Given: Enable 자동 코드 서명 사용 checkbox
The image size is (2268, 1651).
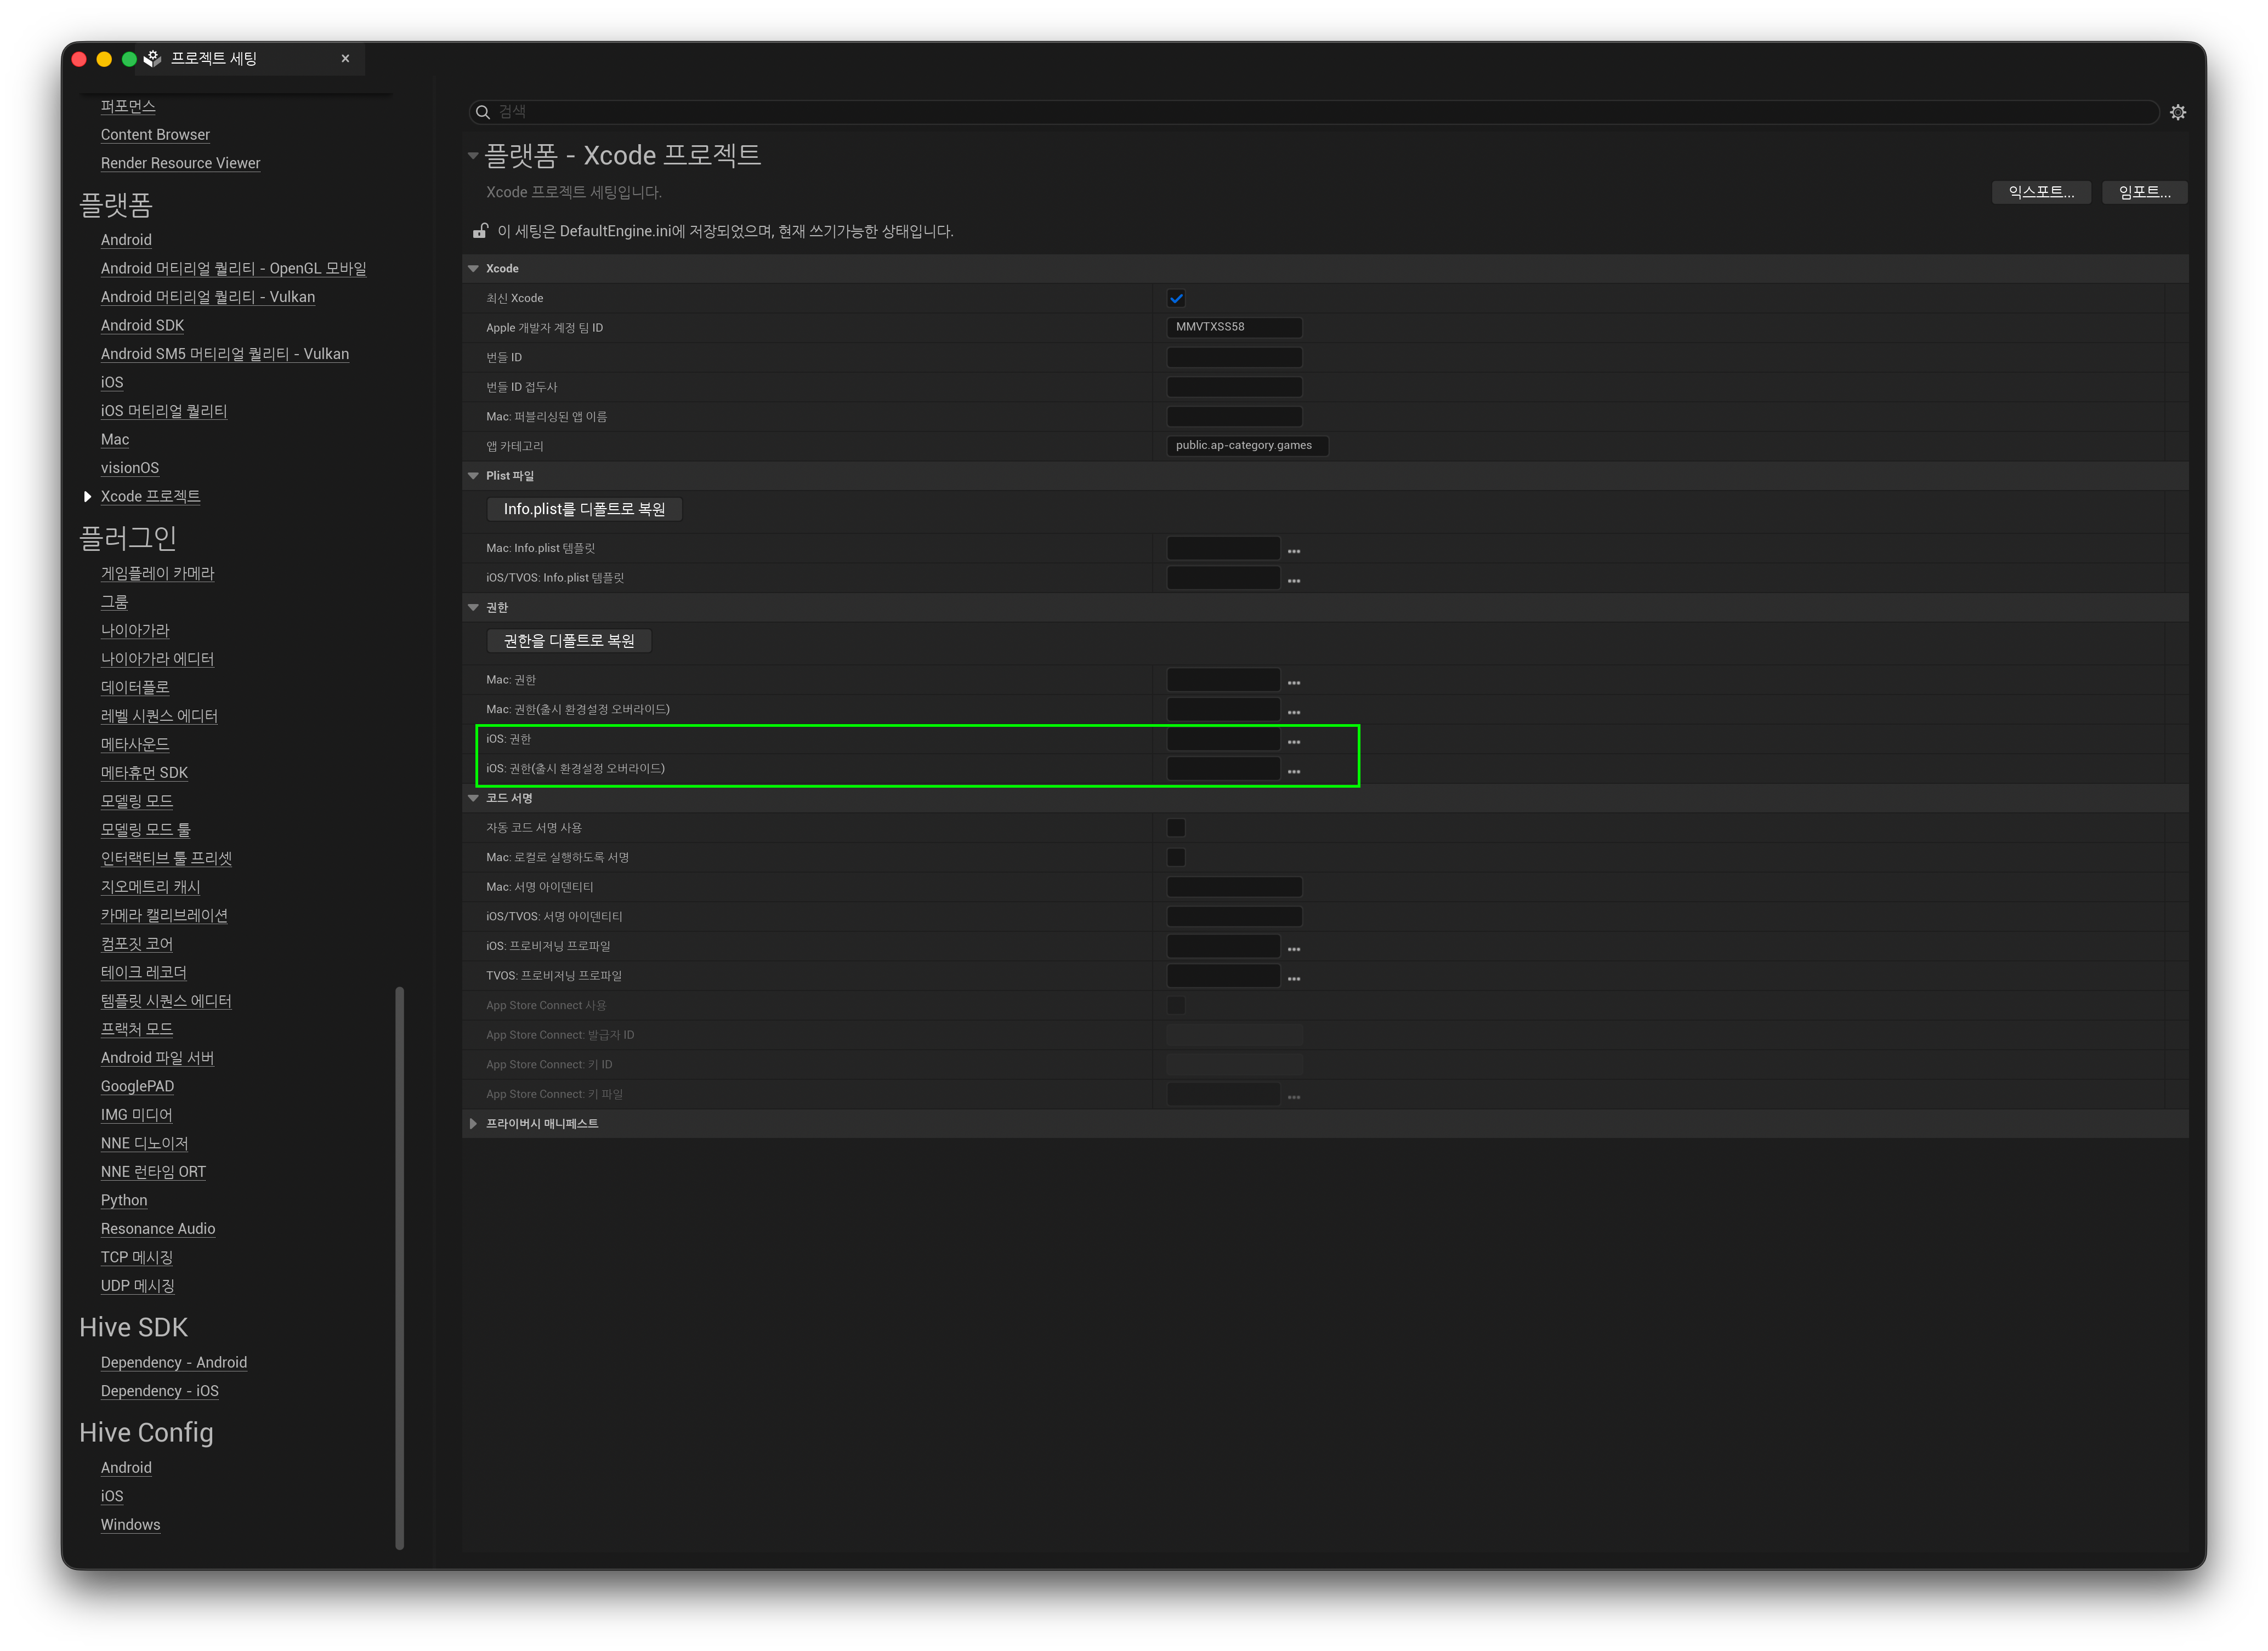Looking at the screenshot, I should click(x=1176, y=828).
